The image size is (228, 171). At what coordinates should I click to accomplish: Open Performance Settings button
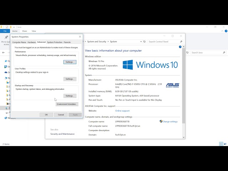coord(70,62)
